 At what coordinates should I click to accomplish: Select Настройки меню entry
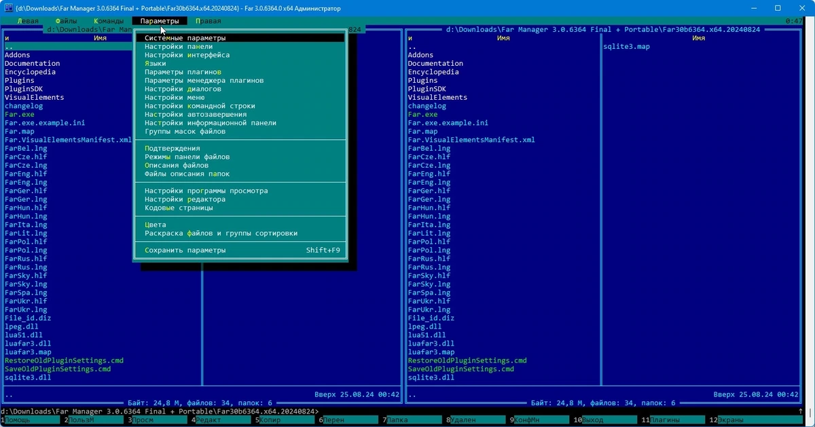[241, 98]
